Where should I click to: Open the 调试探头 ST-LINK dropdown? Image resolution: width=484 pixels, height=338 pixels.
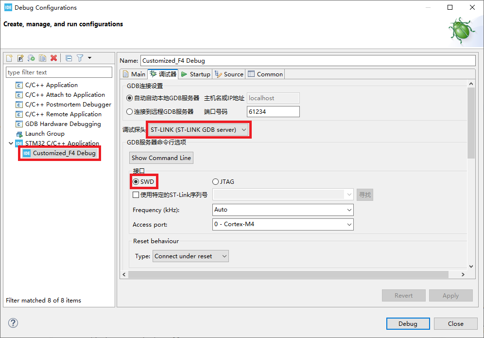tap(199, 130)
